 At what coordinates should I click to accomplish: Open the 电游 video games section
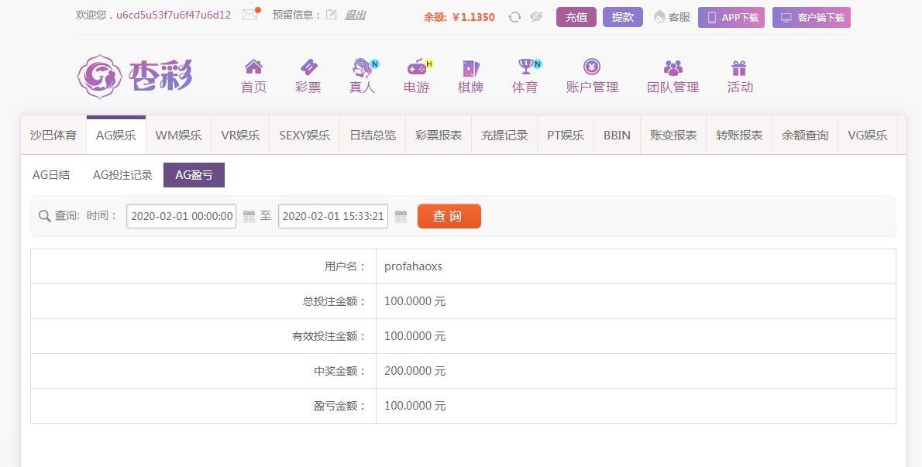pos(417,76)
